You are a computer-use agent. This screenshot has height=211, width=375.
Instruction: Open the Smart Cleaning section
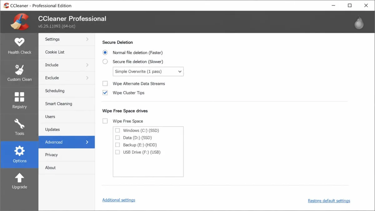[67, 104]
